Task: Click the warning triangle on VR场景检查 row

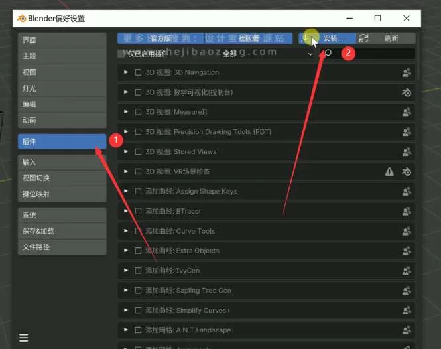Action: [390, 172]
